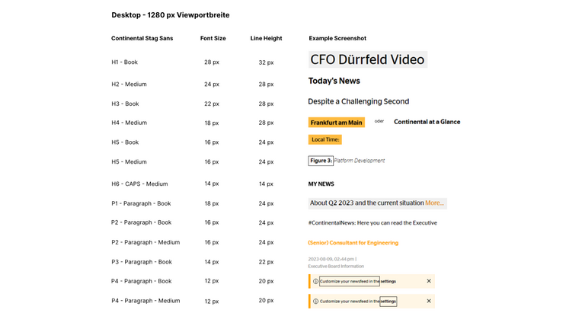The height and width of the screenshot is (329, 585).
Task: Click the 'Continental at a Glance' heading
Action: tap(427, 122)
